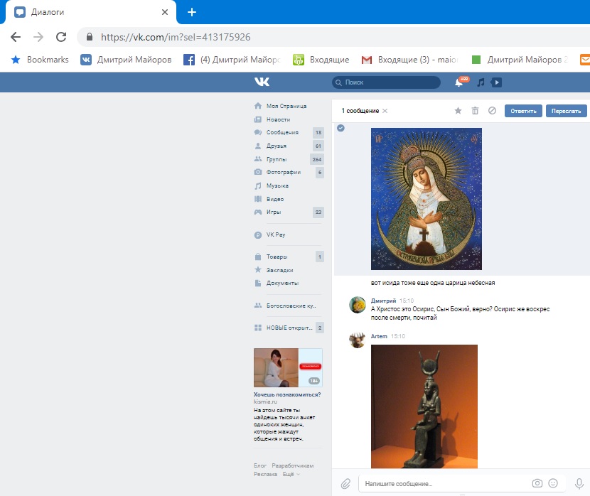Deselect the checked message checkmark
590x496 pixels.
pos(340,128)
